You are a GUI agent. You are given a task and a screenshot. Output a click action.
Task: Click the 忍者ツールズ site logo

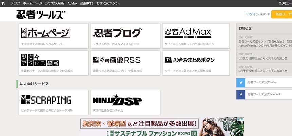pos(41,14)
